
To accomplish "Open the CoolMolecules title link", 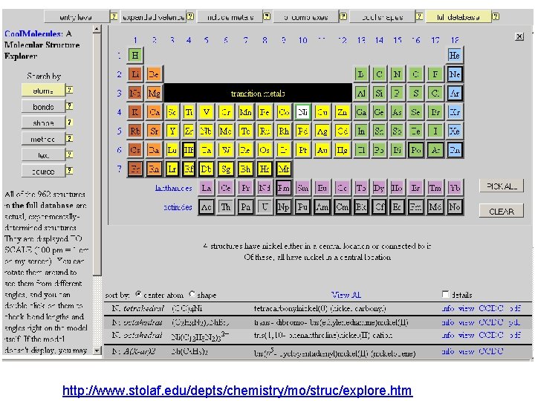I will [33, 33].
